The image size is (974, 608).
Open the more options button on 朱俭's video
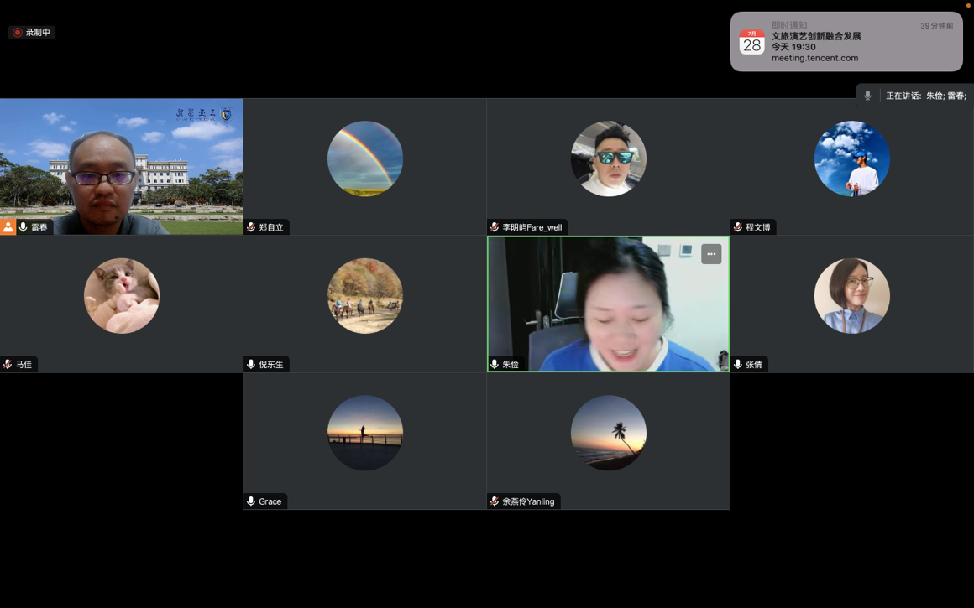tap(711, 254)
